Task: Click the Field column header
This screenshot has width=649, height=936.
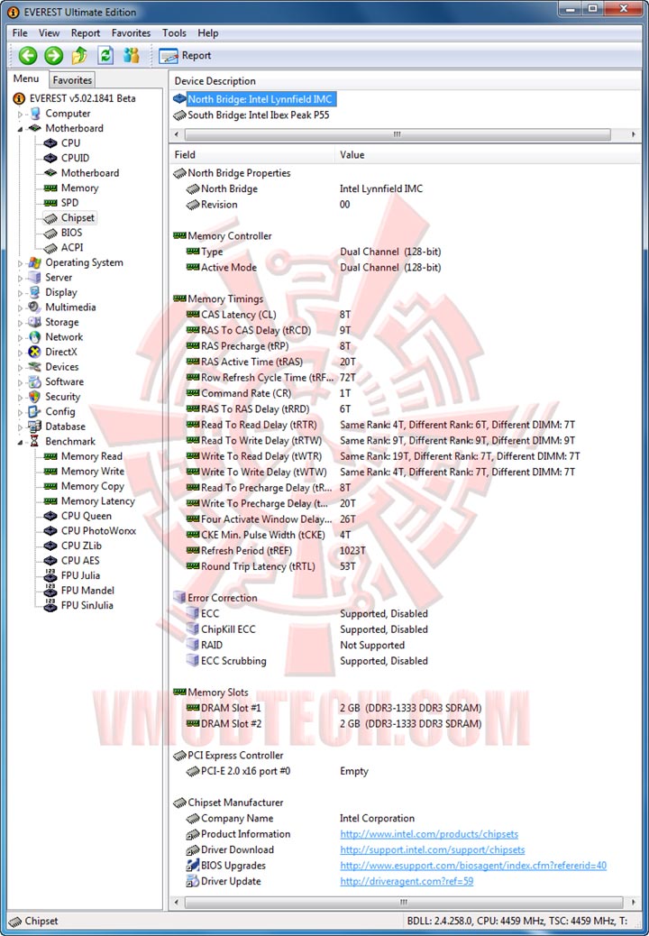Action: coord(253,155)
